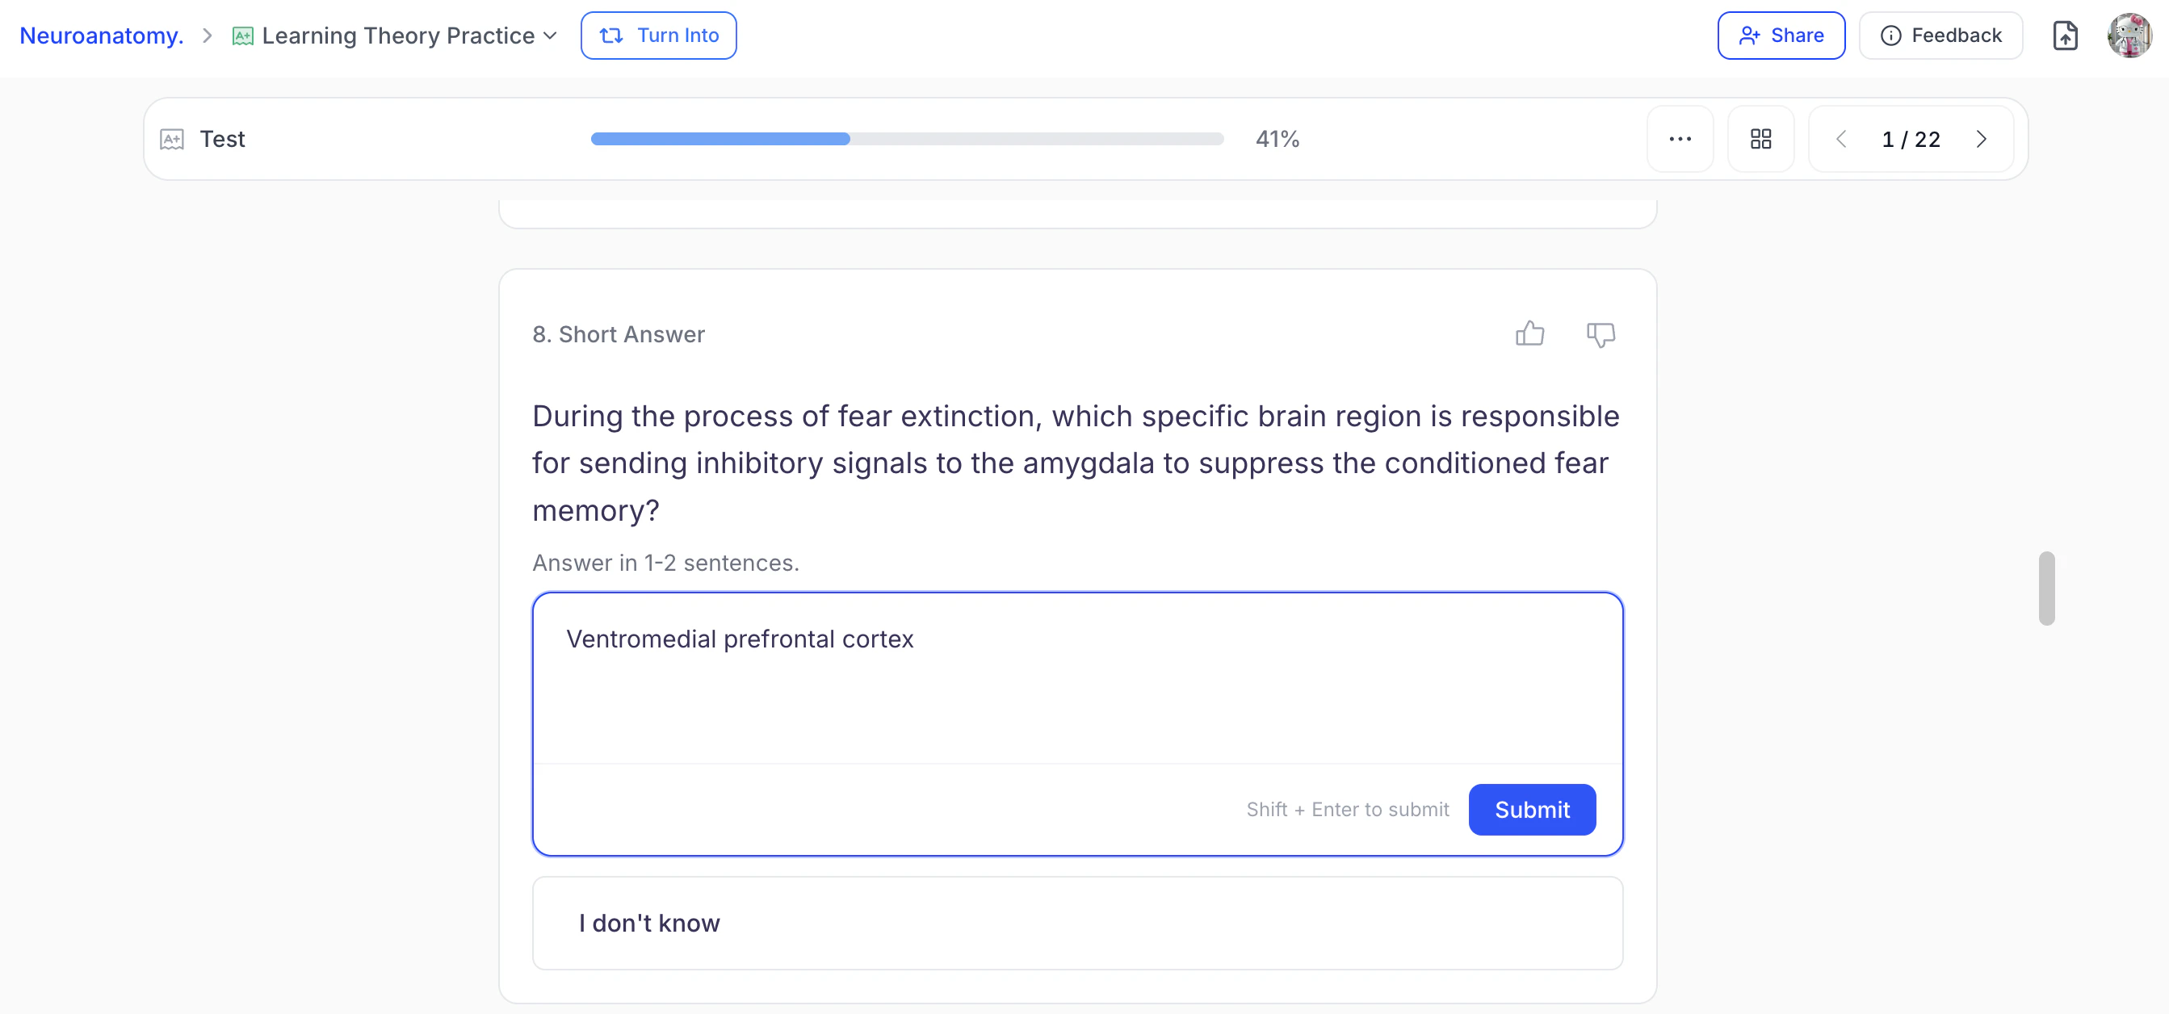Open the user profile avatar
The image size is (2169, 1014).
click(x=2129, y=36)
